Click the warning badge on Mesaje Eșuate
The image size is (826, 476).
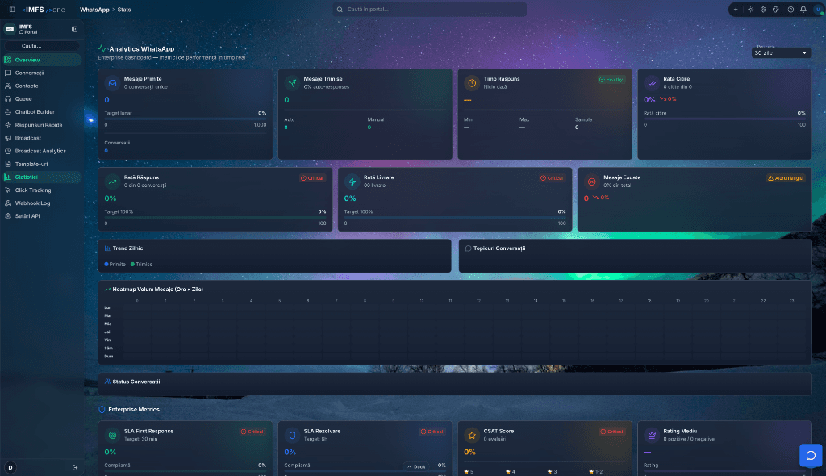[x=786, y=178]
